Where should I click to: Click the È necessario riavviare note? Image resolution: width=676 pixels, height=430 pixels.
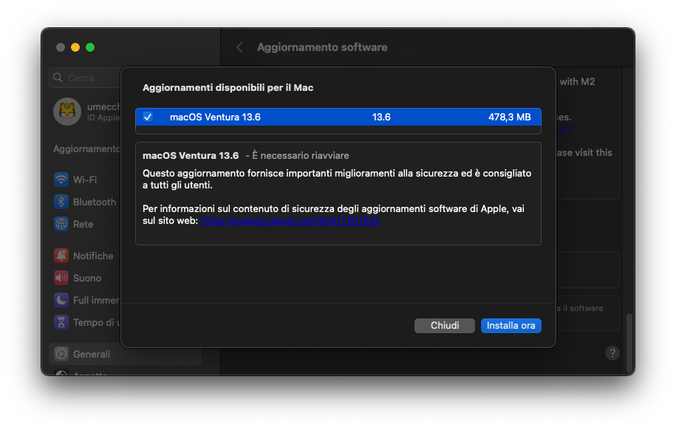301,155
